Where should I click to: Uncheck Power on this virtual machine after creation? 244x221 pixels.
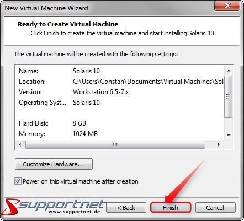point(18,181)
